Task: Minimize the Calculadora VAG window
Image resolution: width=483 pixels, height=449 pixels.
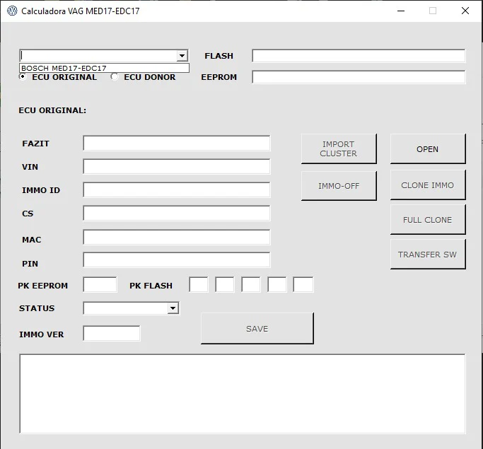Action: [x=401, y=11]
